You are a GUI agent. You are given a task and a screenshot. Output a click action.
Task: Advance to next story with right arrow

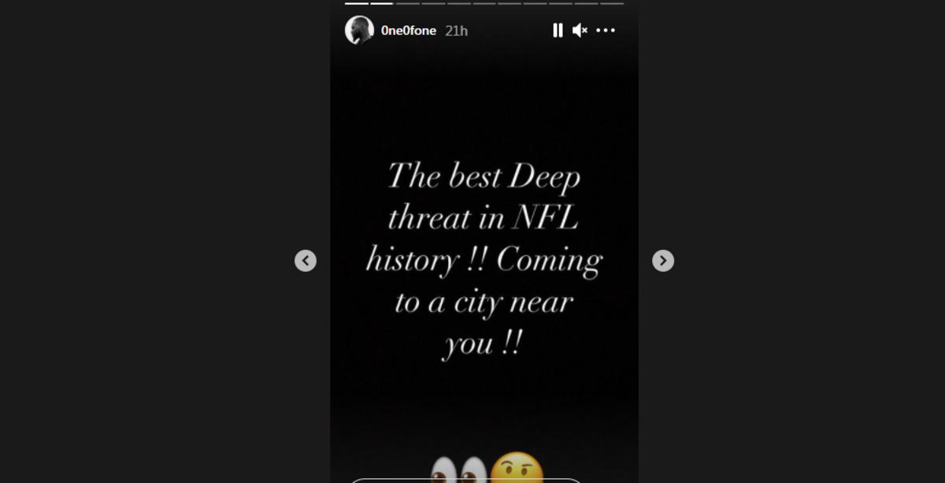click(663, 261)
